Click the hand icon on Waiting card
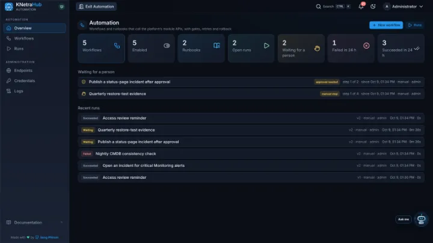Viewport: 433px width, 243px height. (317, 49)
